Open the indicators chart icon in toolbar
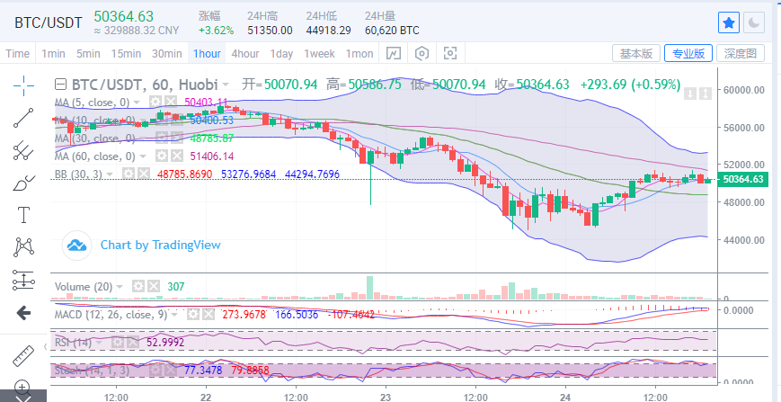 (394, 53)
